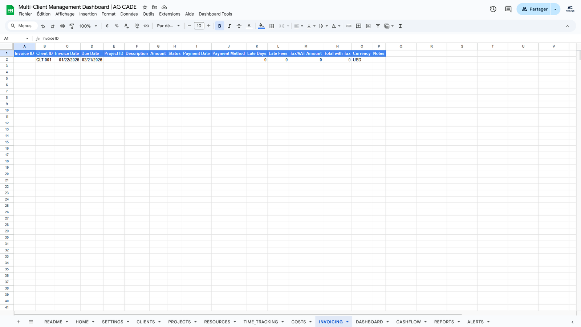Open the Dashboard Tools menu
581x327 pixels.
(215, 14)
